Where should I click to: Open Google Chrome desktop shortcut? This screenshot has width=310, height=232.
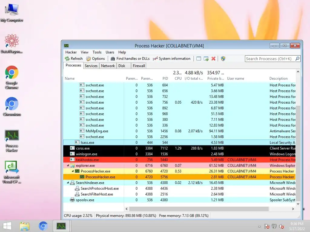coord(12,77)
